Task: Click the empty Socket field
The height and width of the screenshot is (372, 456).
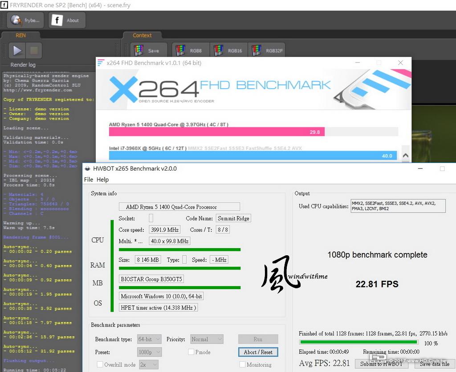Action: (151, 218)
